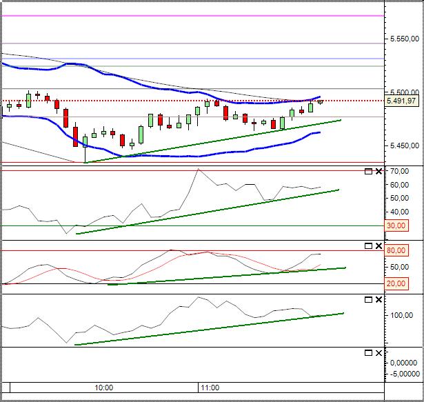Image resolution: width=424 pixels, height=402 pixels.
Task: Select the 30,00 RSI level label
Action: coord(396,225)
